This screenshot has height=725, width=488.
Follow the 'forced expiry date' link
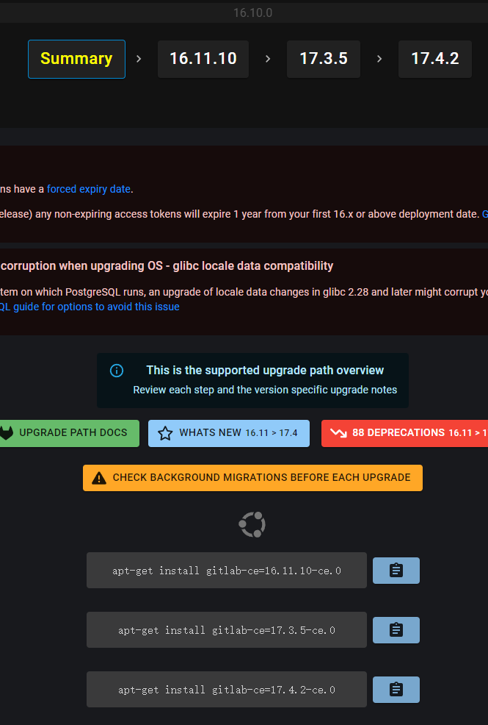[89, 189]
